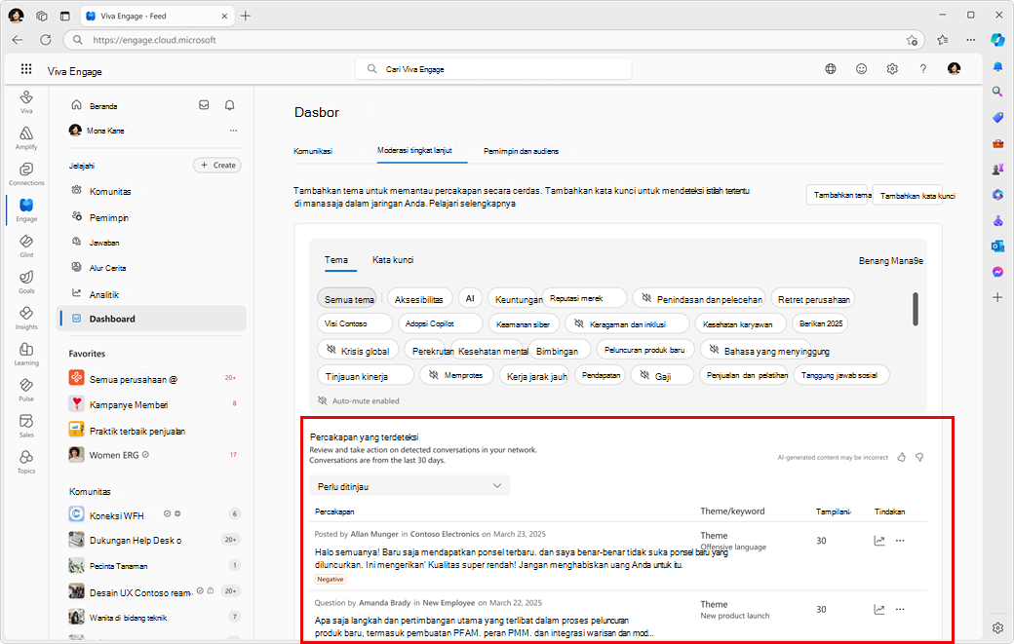Image resolution: width=1014 pixels, height=644 pixels.
Task: View analytics for Allan Munger's post
Action: click(878, 541)
